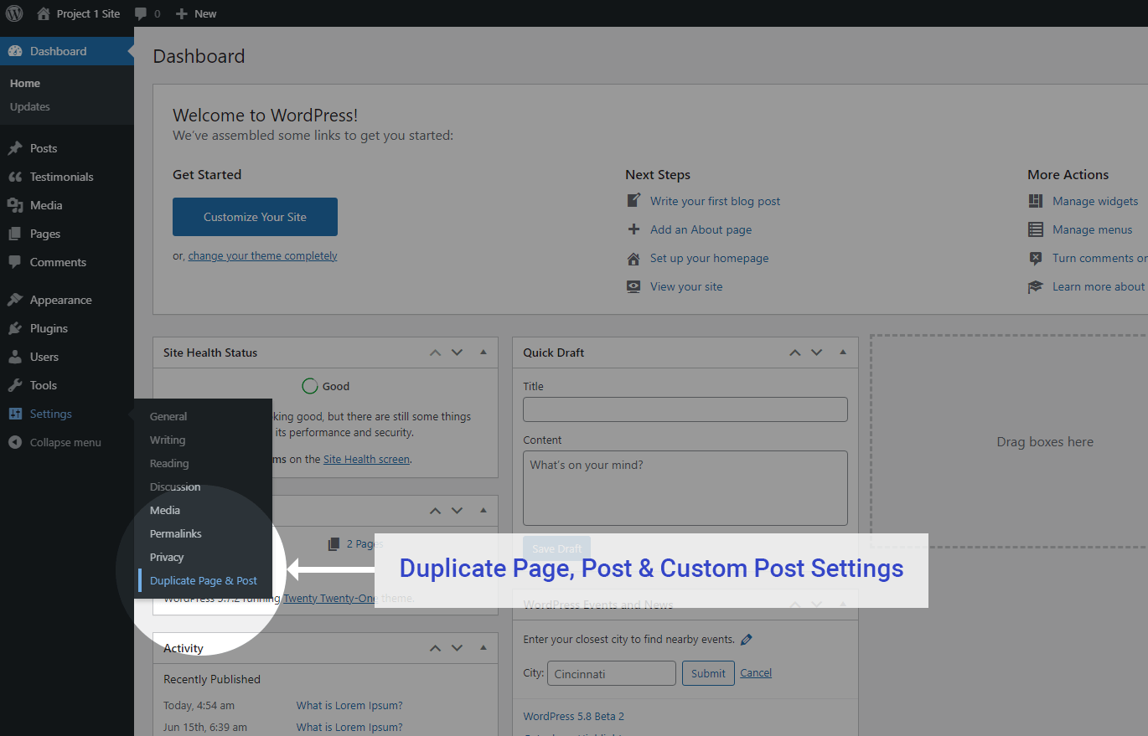Open the Posts pushpin menu item
This screenshot has height=736, width=1148.
click(x=15, y=148)
